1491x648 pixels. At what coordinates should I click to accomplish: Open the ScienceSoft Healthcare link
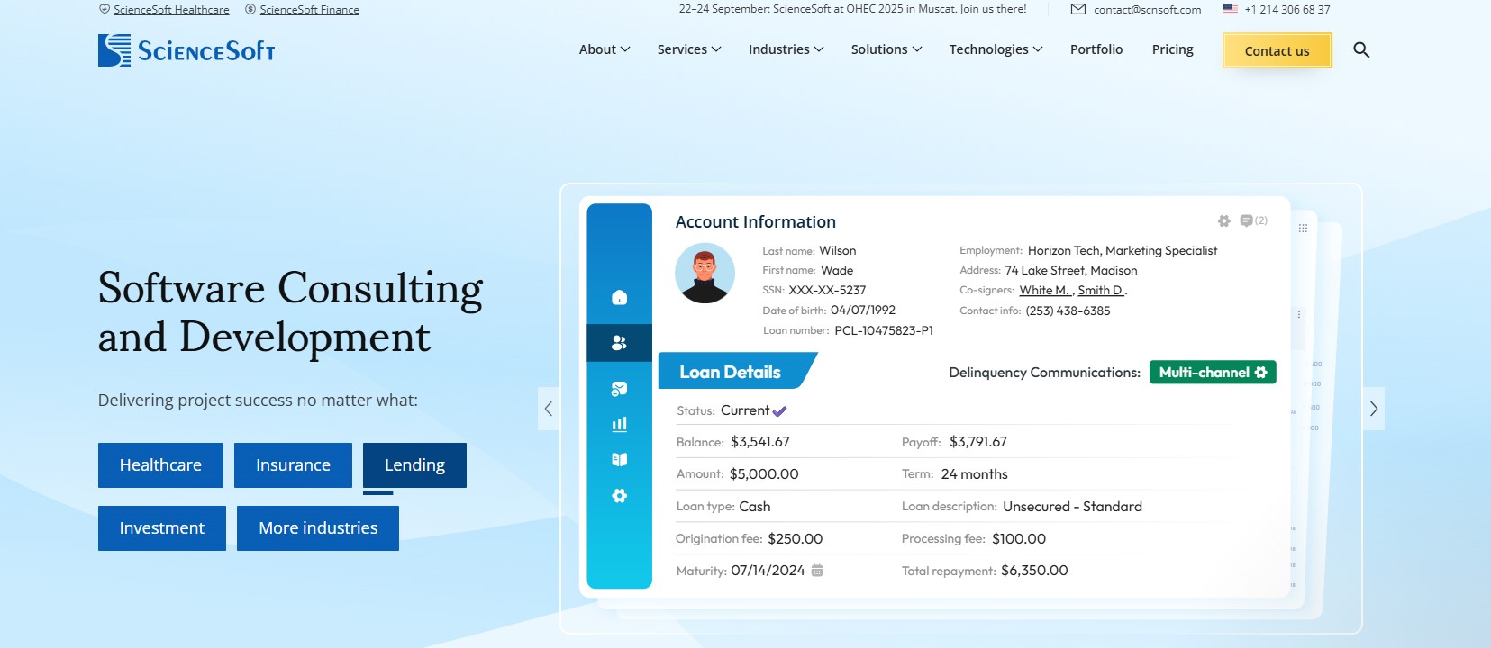[171, 10]
